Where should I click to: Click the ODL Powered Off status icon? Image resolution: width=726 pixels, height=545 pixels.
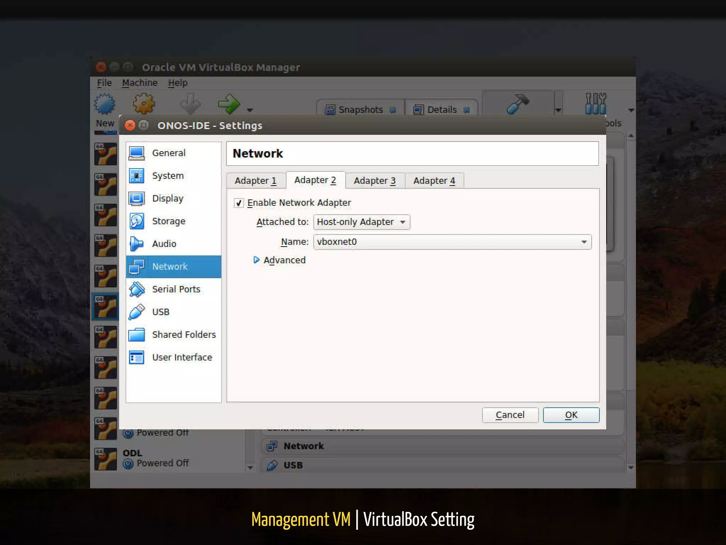tap(128, 463)
